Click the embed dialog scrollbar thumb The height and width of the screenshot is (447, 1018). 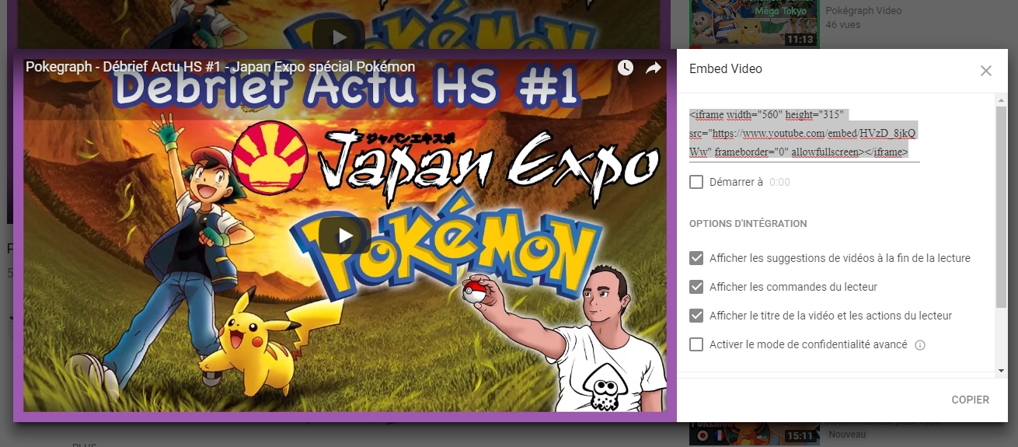pos(1001,202)
